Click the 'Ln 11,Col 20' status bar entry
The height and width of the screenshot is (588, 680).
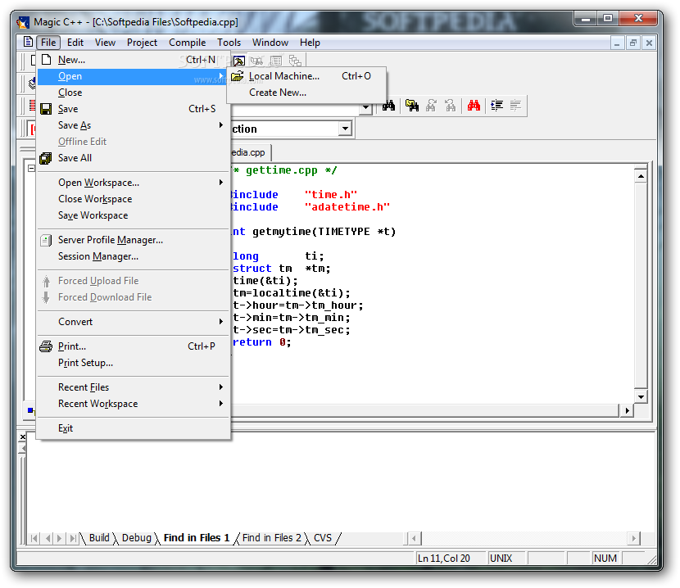pyautogui.click(x=450, y=558)
